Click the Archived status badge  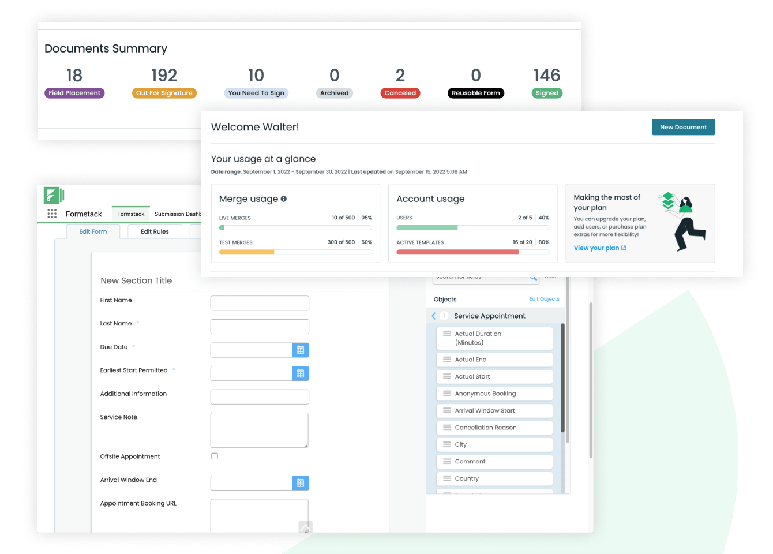tap(335, 93)
